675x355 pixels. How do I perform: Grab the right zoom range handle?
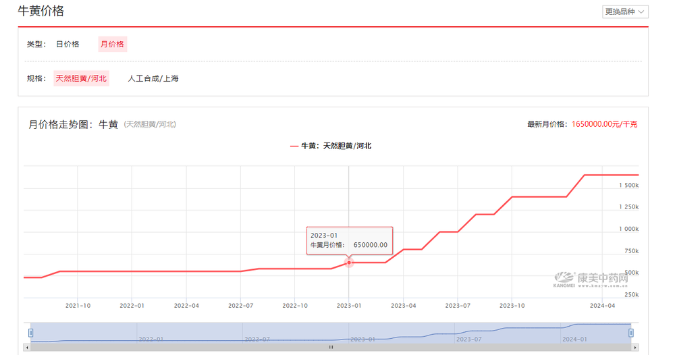[x=630, y=333]
